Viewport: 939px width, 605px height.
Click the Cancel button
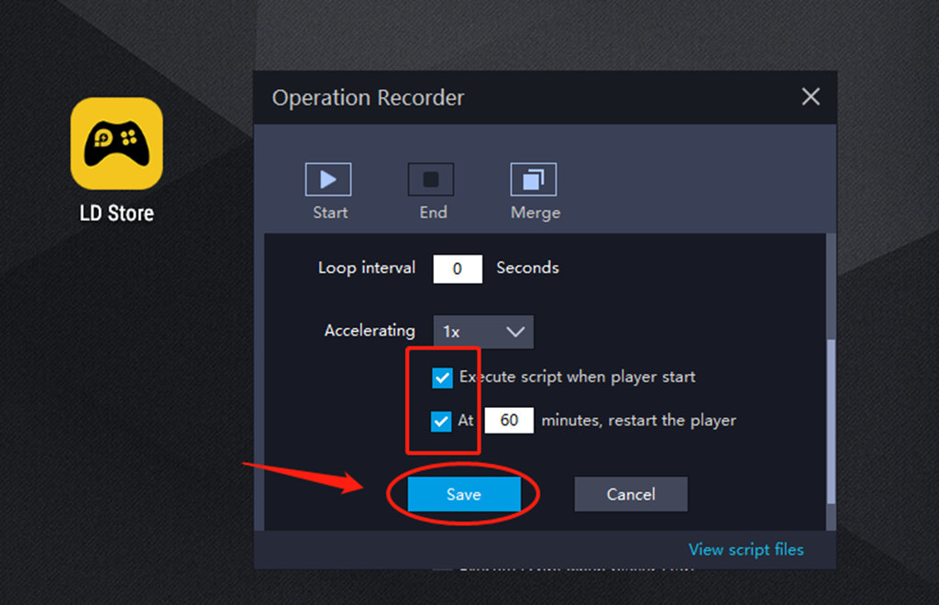click(x=631, y=494)
